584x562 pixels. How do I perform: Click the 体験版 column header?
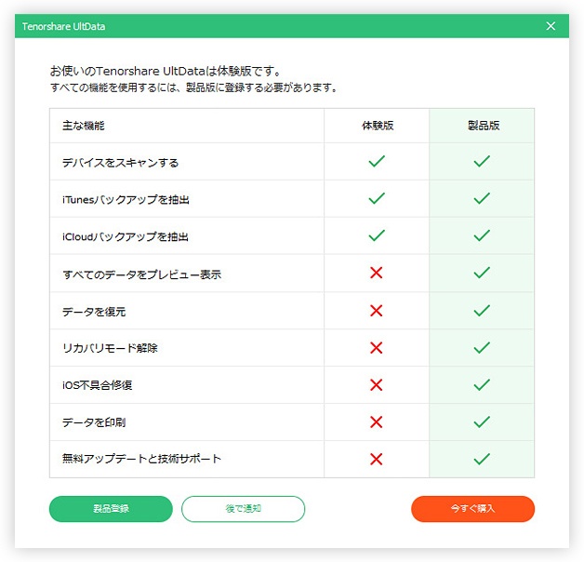pos(378,126)
